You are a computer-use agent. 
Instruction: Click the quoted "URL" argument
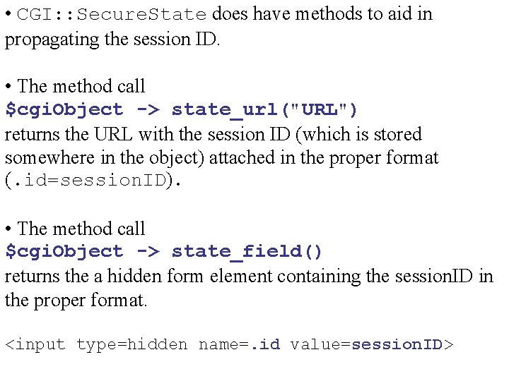tap(320, 110)
